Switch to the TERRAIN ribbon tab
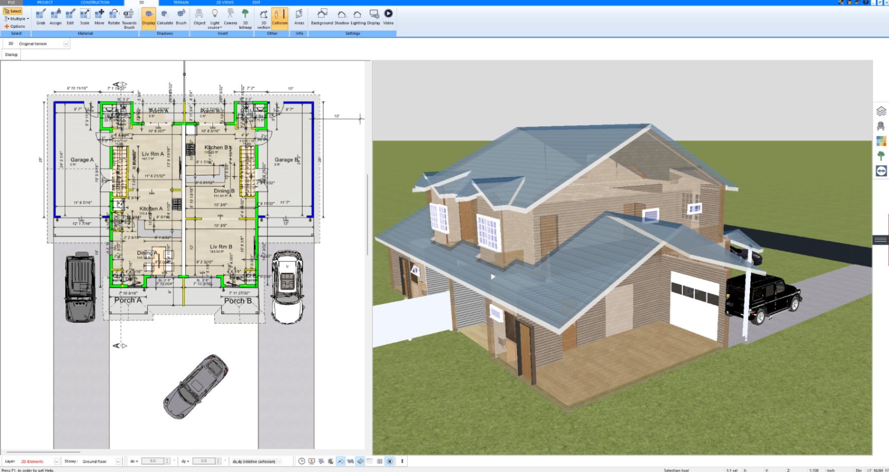This screenshot has height=472, width=889. tap(181, 3)
